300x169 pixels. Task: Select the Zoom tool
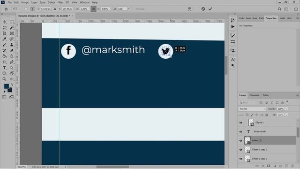[x=4, y=79]
